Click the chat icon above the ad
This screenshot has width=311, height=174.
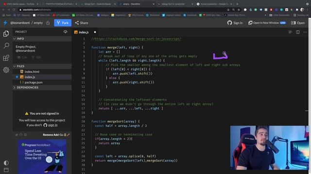[x=25, y=135]
